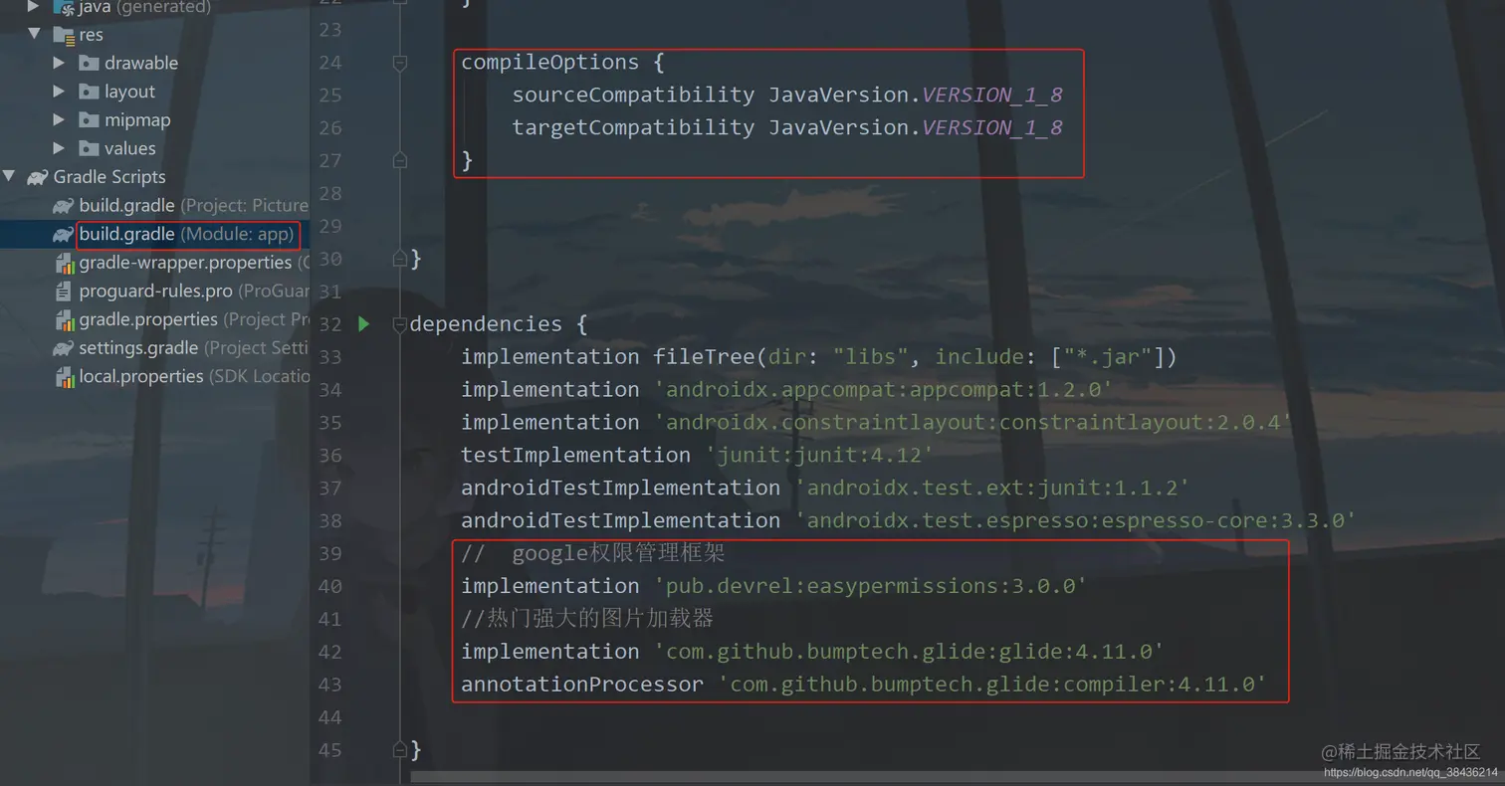Select mipmap in the project tree
1505x786 pixels.
click(137, 119)
